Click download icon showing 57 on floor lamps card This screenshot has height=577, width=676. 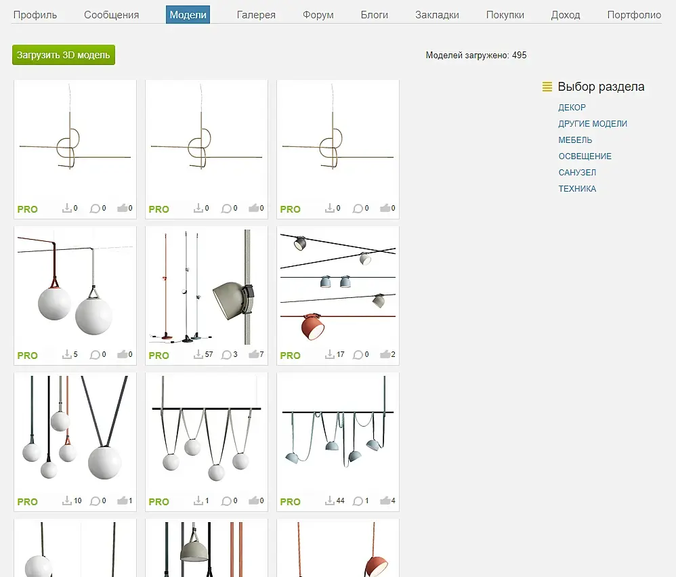tap(198, 354)
